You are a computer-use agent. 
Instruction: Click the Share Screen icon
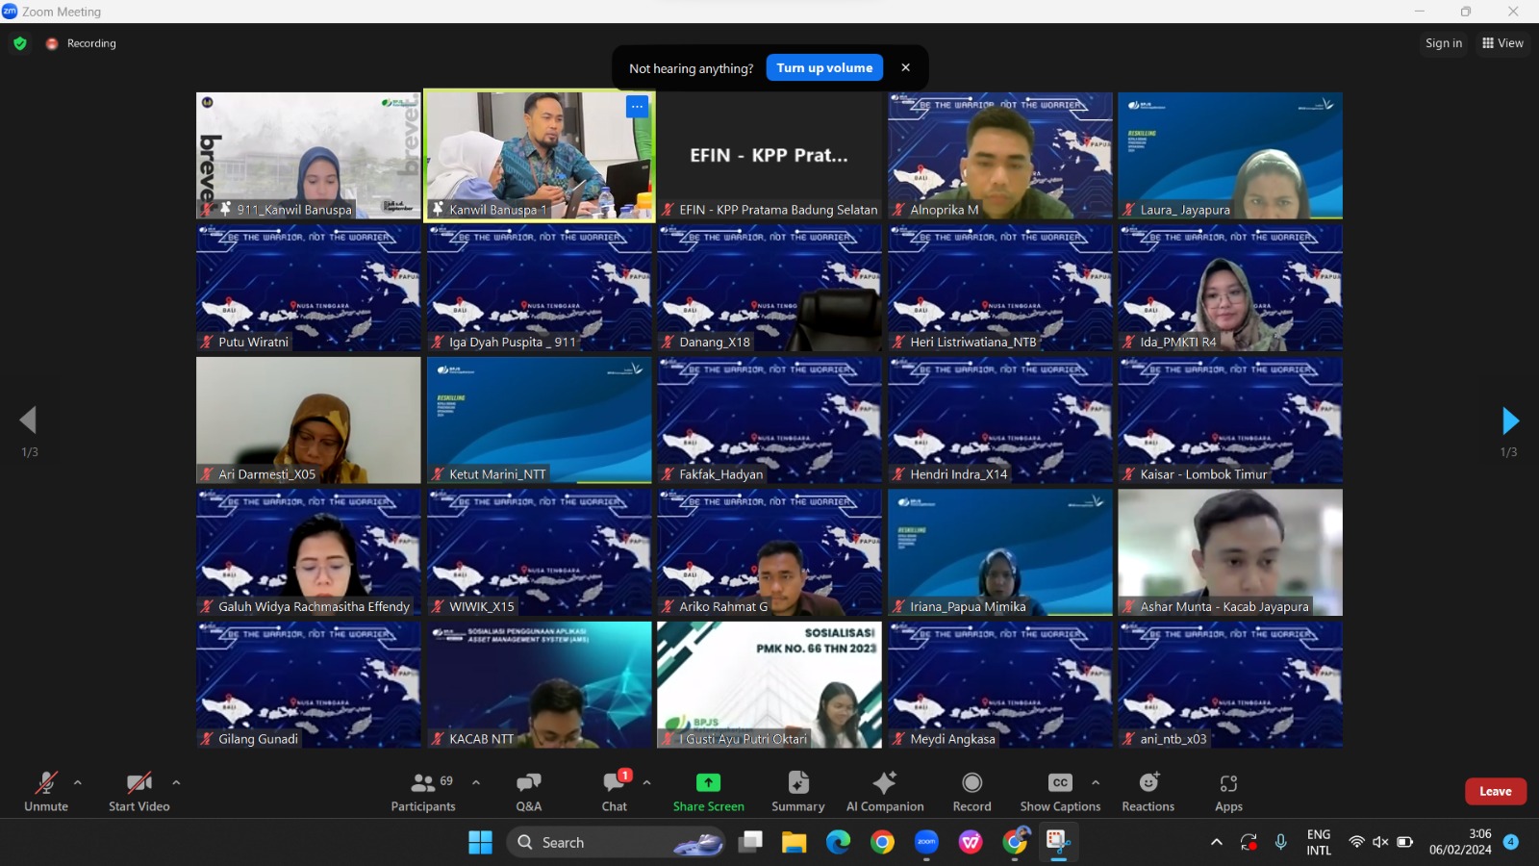pyautogui.click(x=708, y=783)
